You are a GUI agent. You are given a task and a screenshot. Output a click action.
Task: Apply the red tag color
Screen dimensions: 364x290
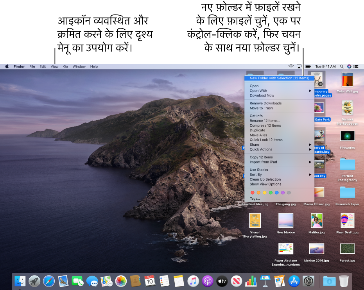(252, 193)
